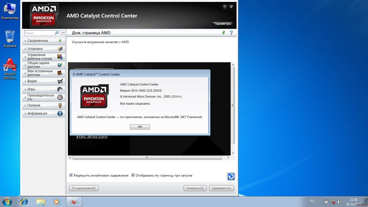Open the Параметры menu

223,24
